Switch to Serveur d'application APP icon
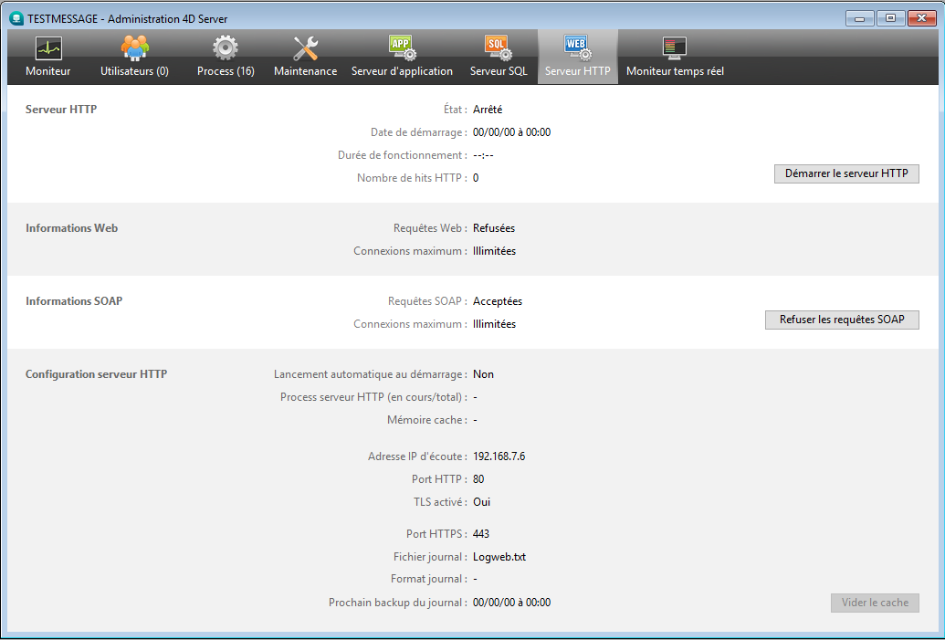Viewport: 945px width, 640px height. pyautogui.click(x=402, y=48)
